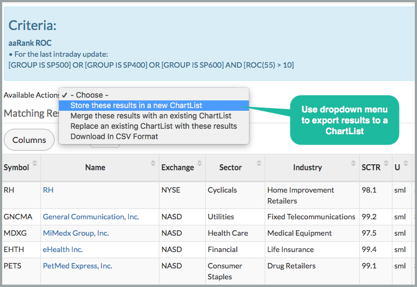The image size is (417, 287).
Task: Open PetMed Express, Inc. link
Action: point(78,266)
